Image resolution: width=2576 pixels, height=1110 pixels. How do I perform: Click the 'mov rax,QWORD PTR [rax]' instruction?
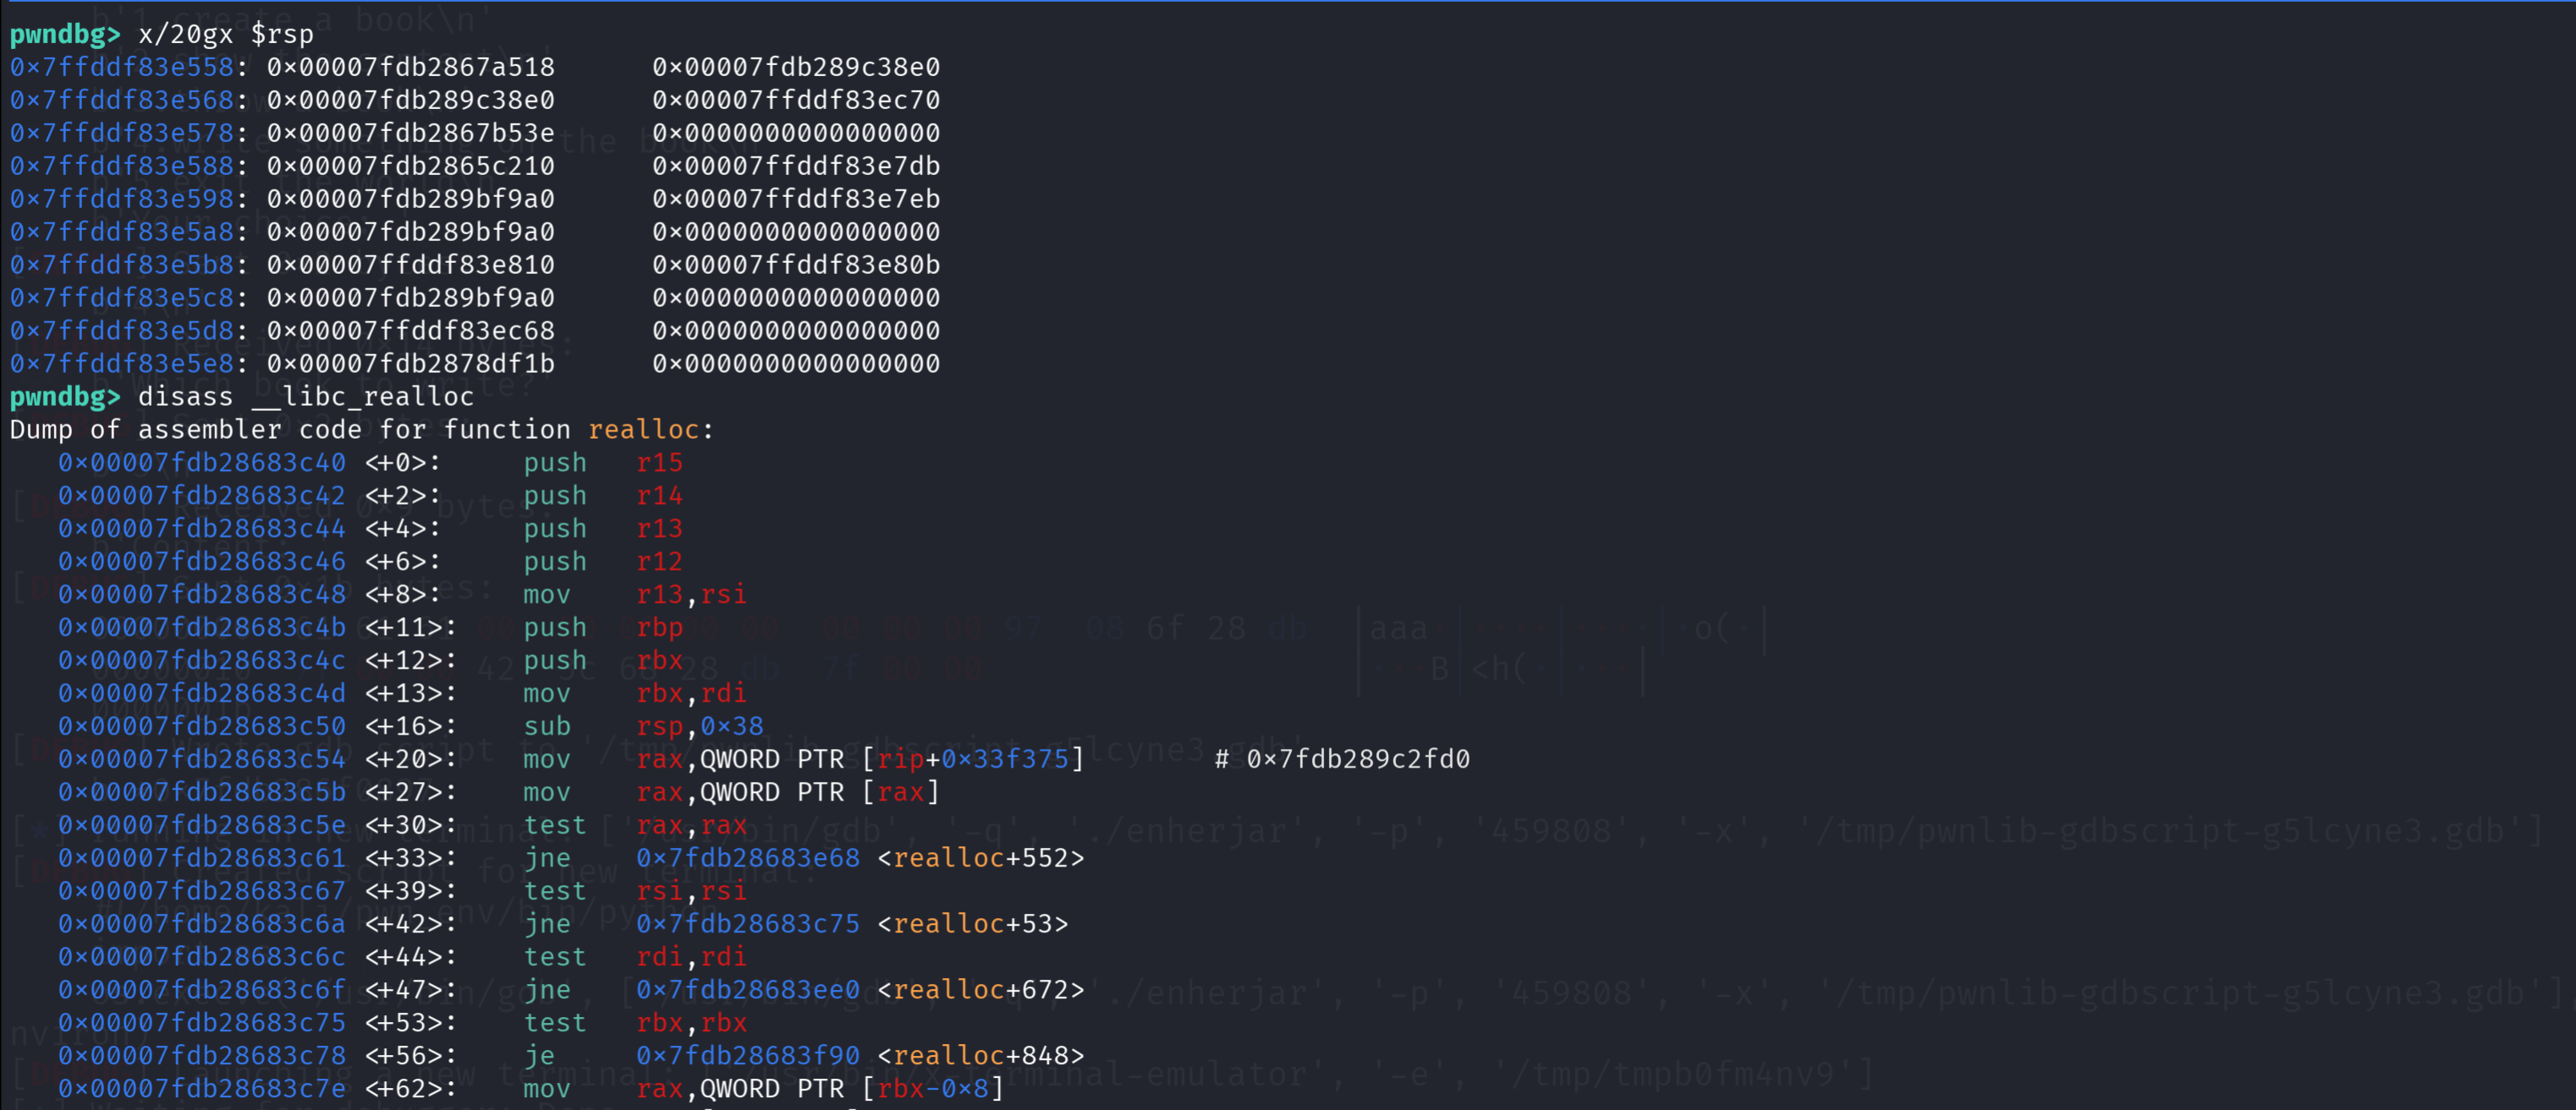[732, 792]
